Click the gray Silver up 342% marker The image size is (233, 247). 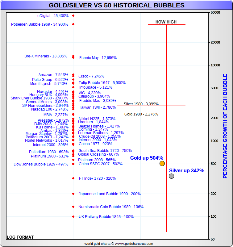point(172,176)
